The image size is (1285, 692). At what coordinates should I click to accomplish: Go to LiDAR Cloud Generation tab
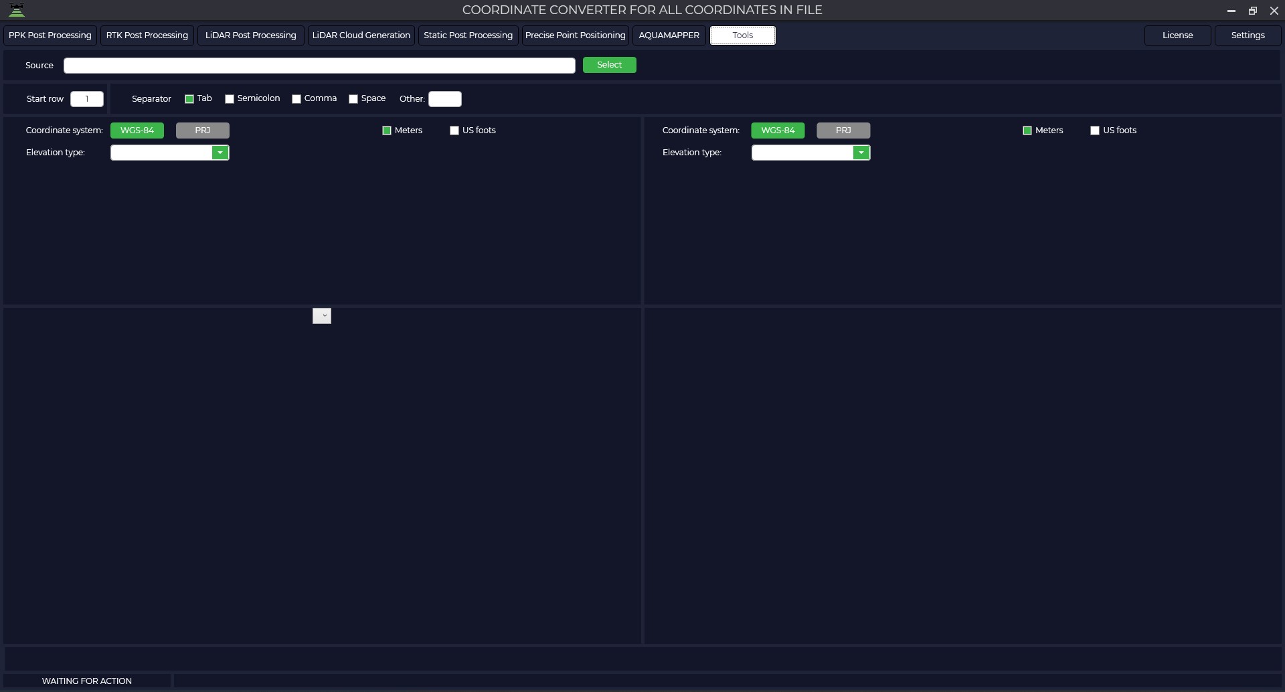[361, 35]
